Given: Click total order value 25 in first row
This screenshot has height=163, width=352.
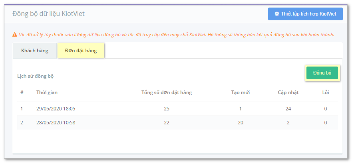Looking at the screenshot, I should pos(167,109).
